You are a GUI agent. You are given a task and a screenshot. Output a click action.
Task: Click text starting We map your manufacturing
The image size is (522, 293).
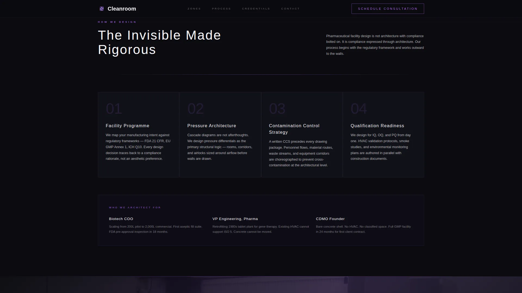click(x=138, y=147)
